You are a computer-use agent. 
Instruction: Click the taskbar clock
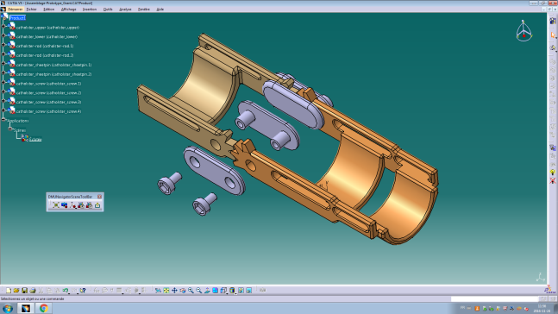(x=542, y=308)
